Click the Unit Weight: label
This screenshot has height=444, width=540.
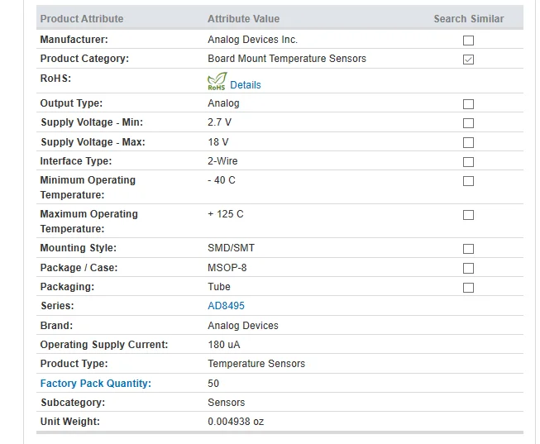70,422
